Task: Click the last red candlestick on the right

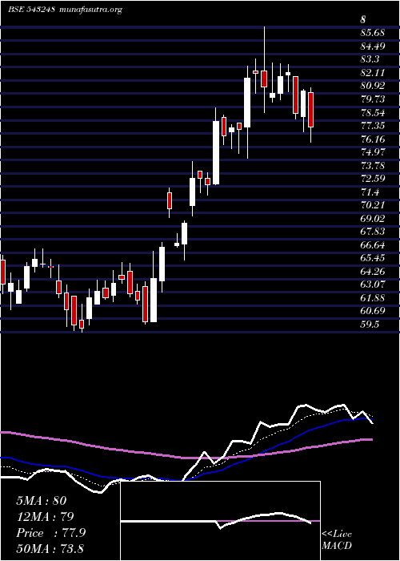Action: 310,110
